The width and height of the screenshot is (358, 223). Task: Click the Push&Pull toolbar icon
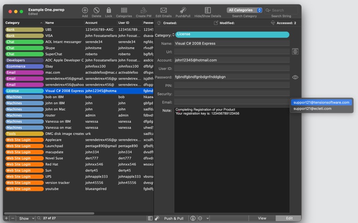[183, 10]
